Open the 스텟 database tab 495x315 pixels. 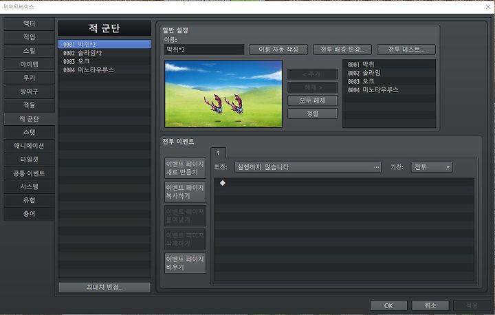click(x=29, y=132)
